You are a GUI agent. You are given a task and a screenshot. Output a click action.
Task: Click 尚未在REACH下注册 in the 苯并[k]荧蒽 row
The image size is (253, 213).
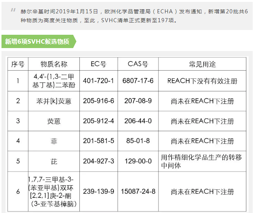(202, 101)
